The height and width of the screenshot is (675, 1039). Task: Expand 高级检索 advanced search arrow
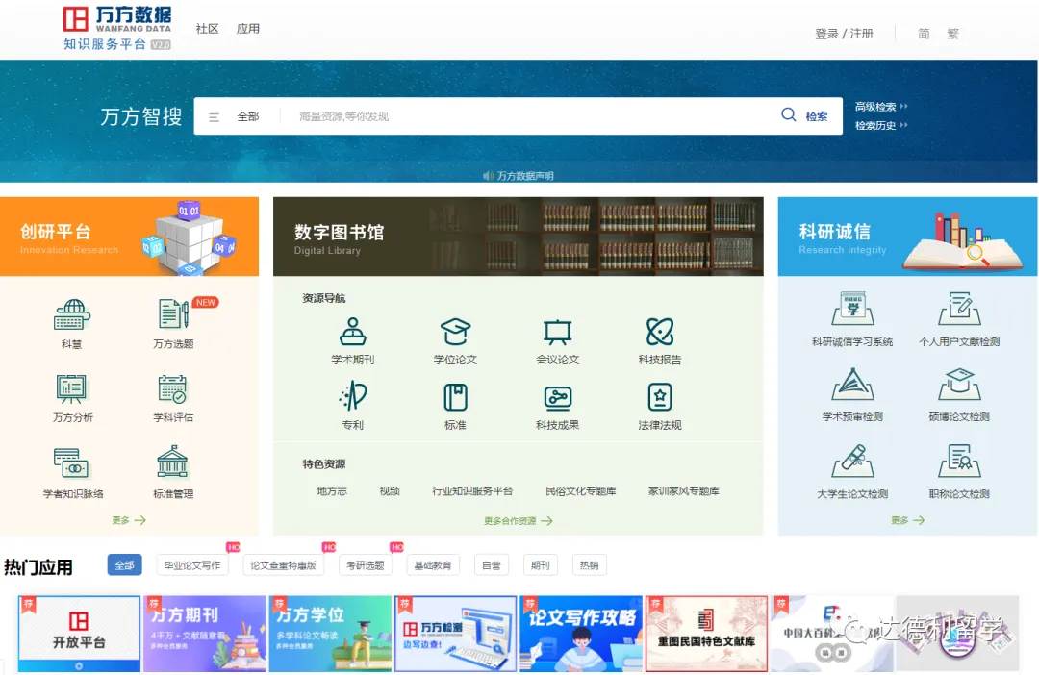click(903, 106)
